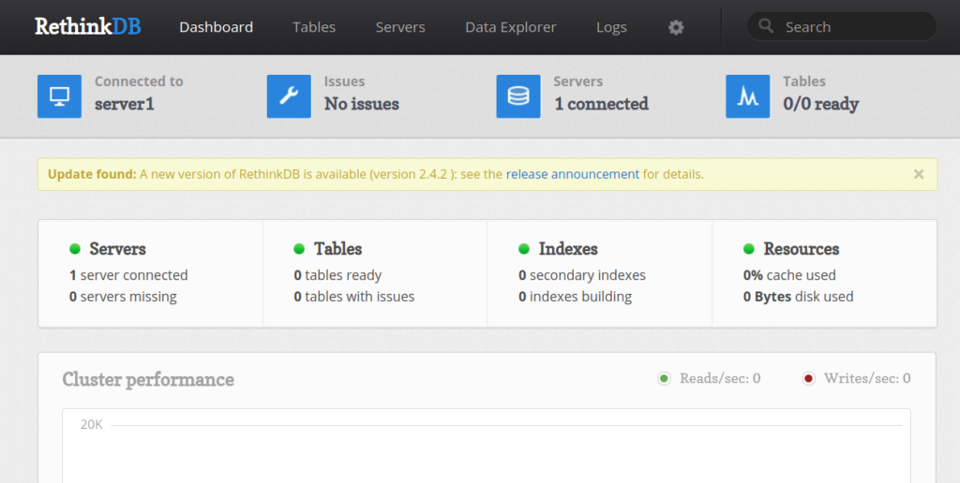Click the 0 Bytes disk used line
960x483 pixels.
pos(799,297)
